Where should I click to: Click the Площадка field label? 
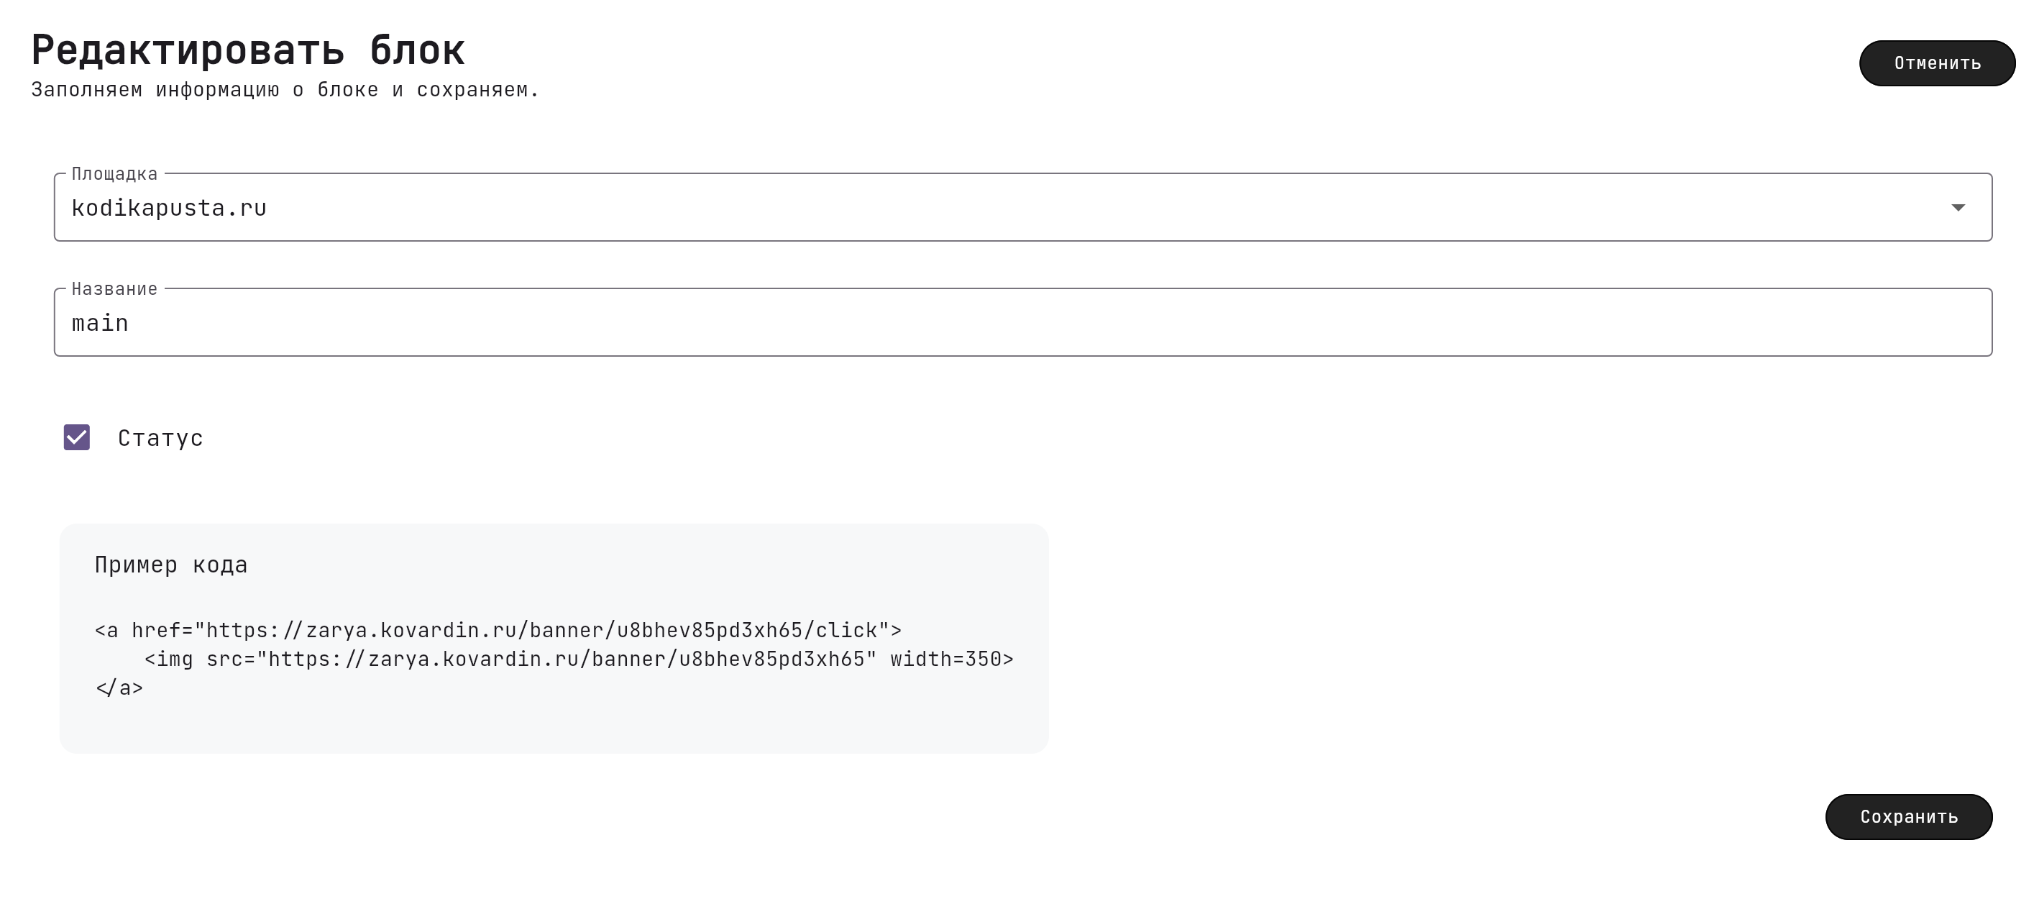click(115, 173)
